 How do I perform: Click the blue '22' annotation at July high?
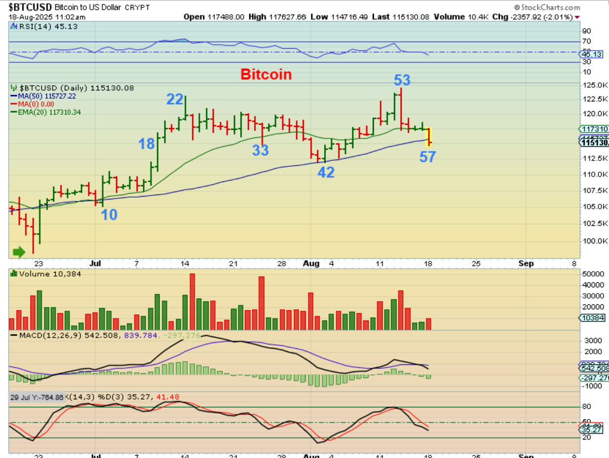click(175, 99)
